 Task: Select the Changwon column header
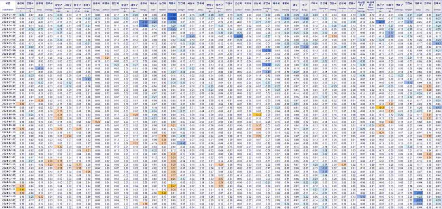tap(351, 7)
